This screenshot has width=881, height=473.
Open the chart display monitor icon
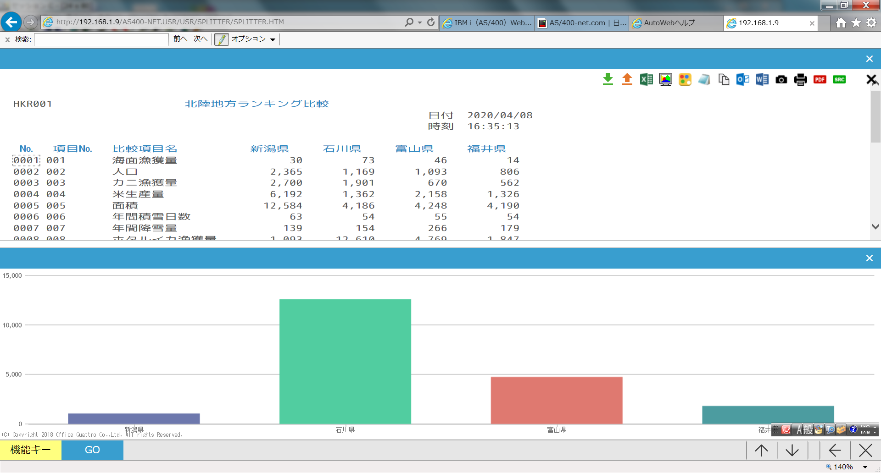665,79
